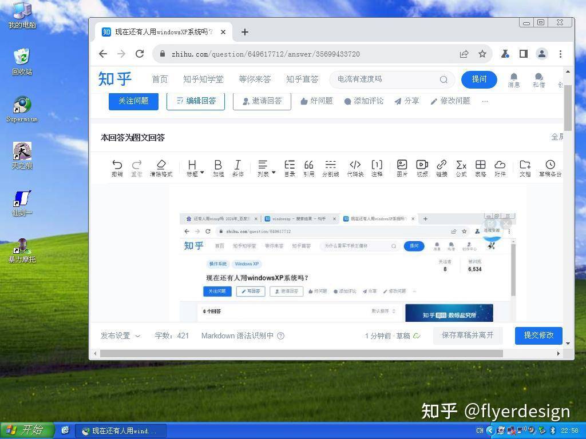The width and height of the screenshot is (586, 439).
Task: Mark as 好问题 thumbs up
Action: [x=316, y=101]
